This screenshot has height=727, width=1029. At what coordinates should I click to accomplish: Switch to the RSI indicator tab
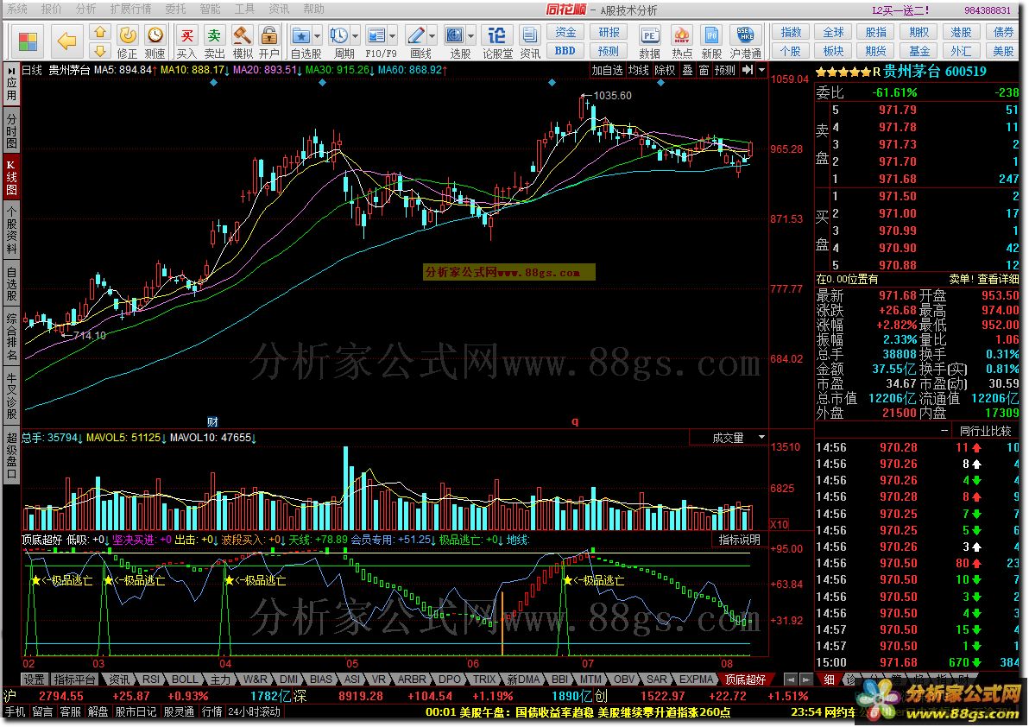[x=151, y=680]
